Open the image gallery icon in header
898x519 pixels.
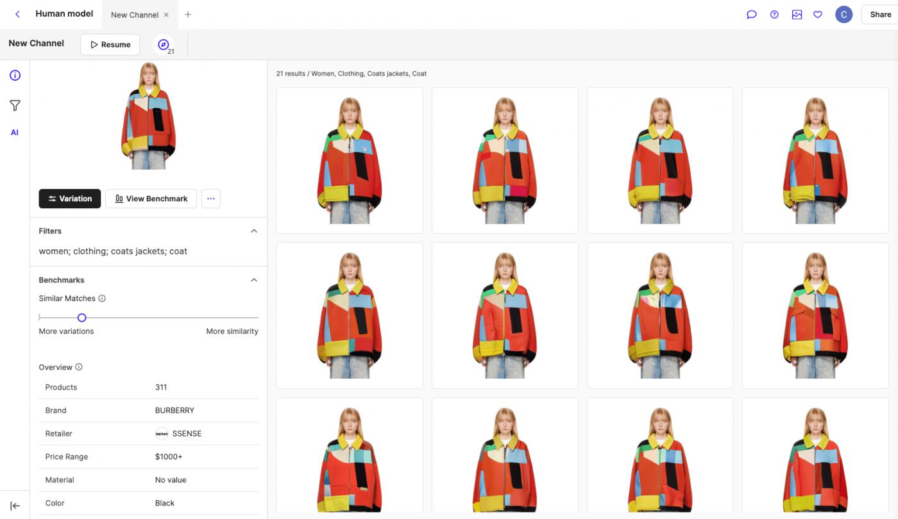[x=797, y=15]
